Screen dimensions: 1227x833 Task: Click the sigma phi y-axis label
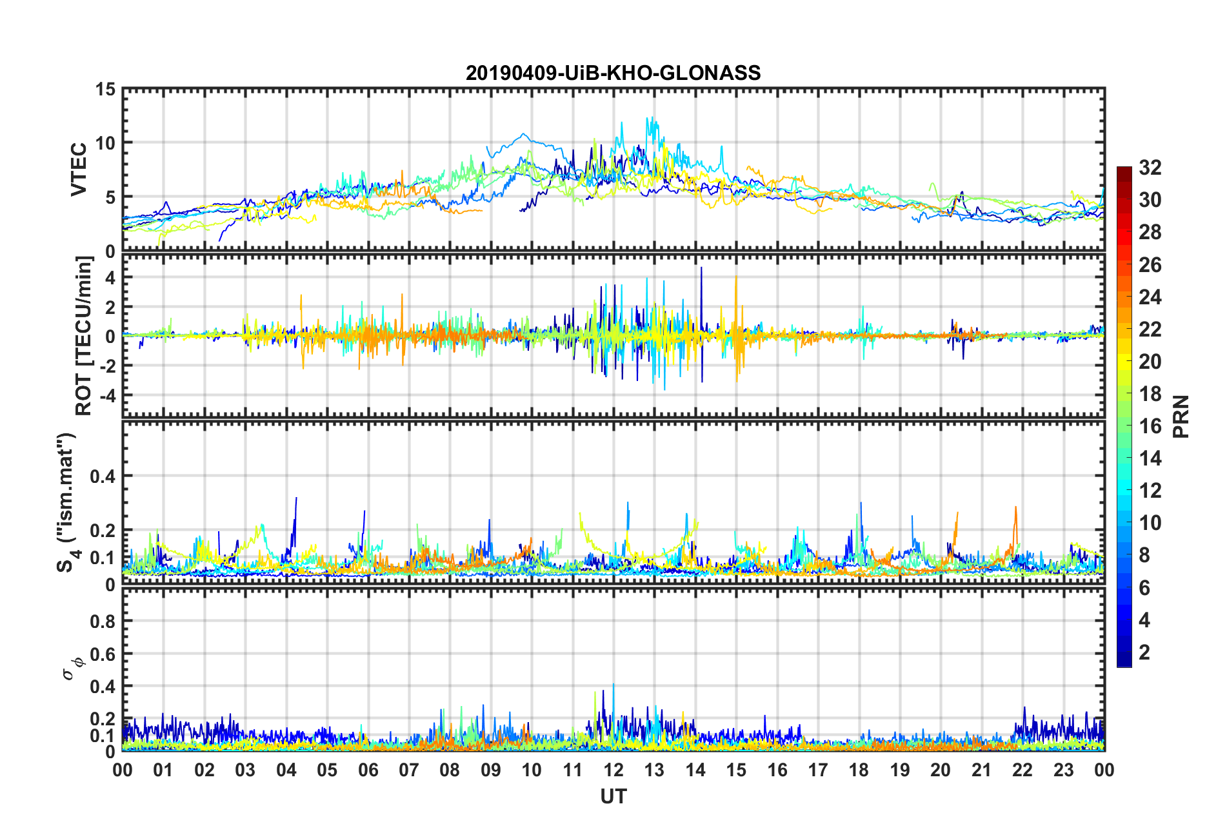pyautogui.click(x=72, y=669)
